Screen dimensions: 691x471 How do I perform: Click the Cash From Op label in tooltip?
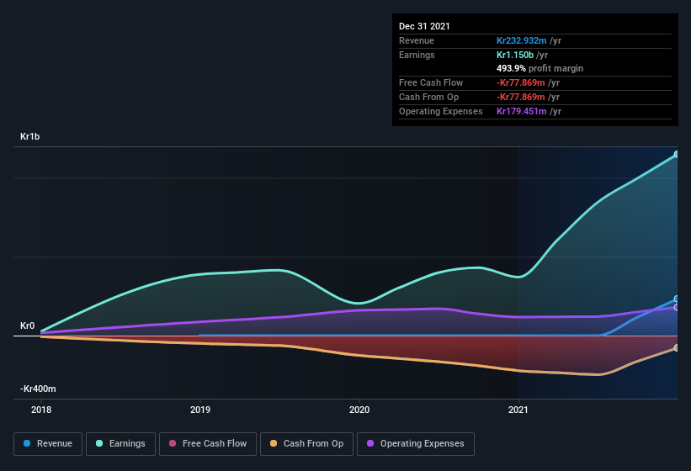(x=428, y=97)
